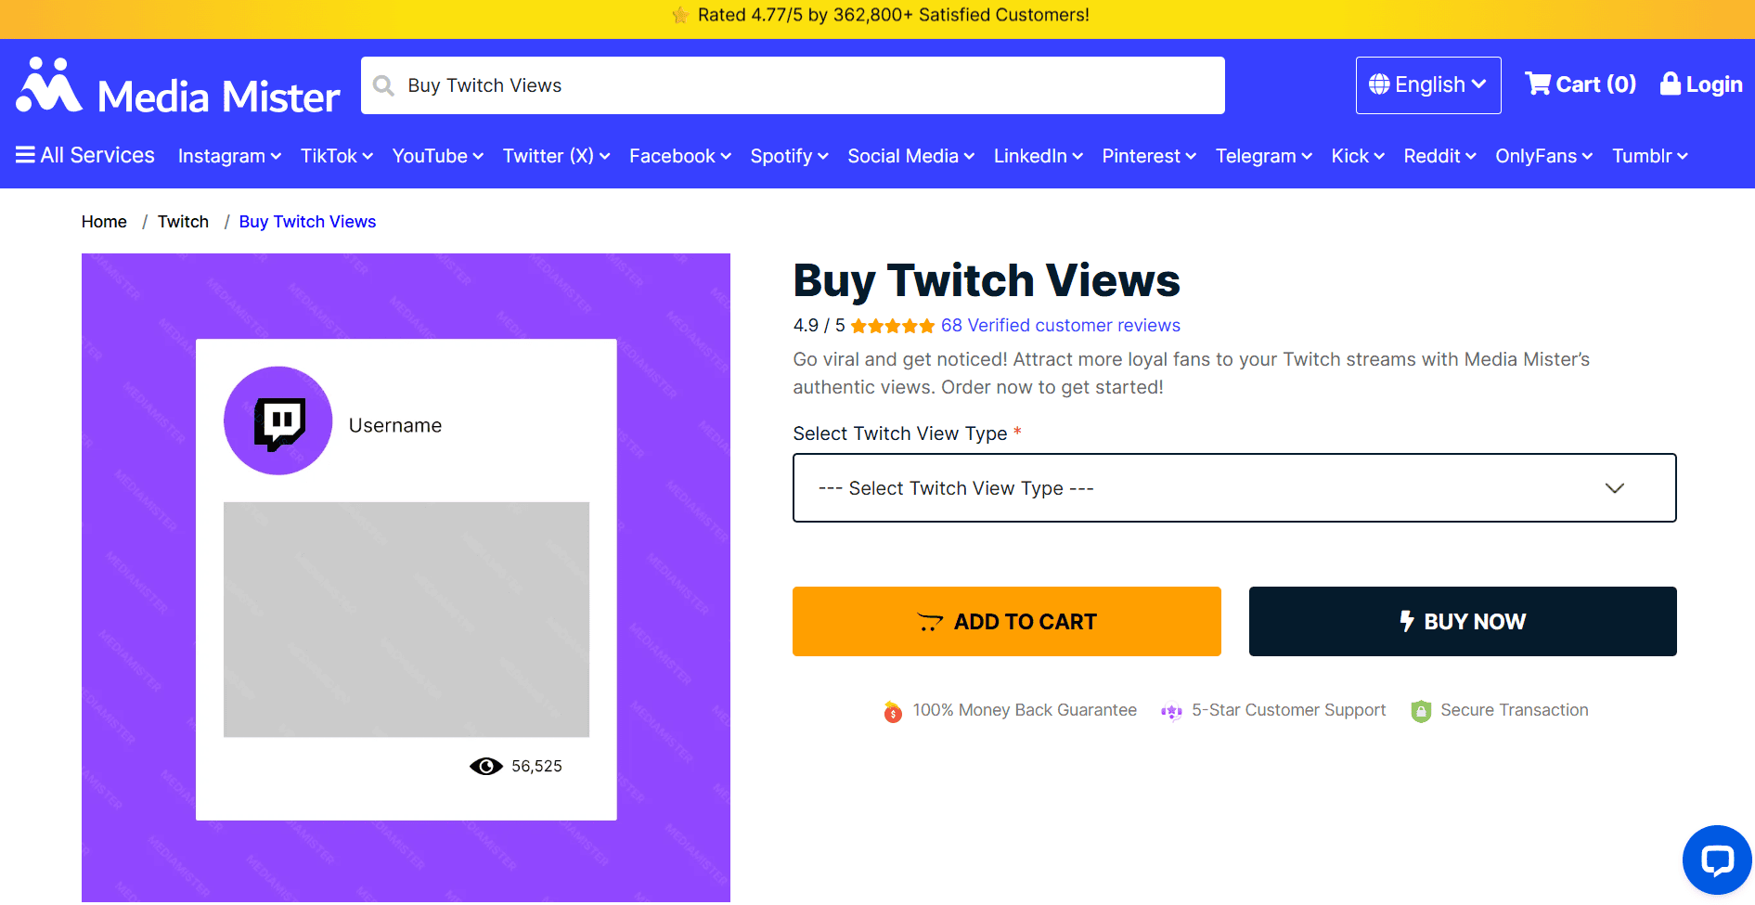Expand the Spotify menu
1755x905 pixels.
point(790,156)
